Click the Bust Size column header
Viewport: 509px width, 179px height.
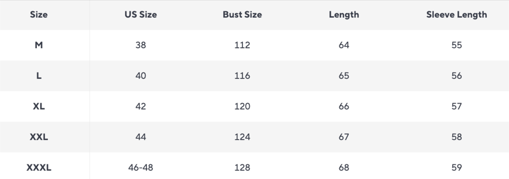point(242,14)
